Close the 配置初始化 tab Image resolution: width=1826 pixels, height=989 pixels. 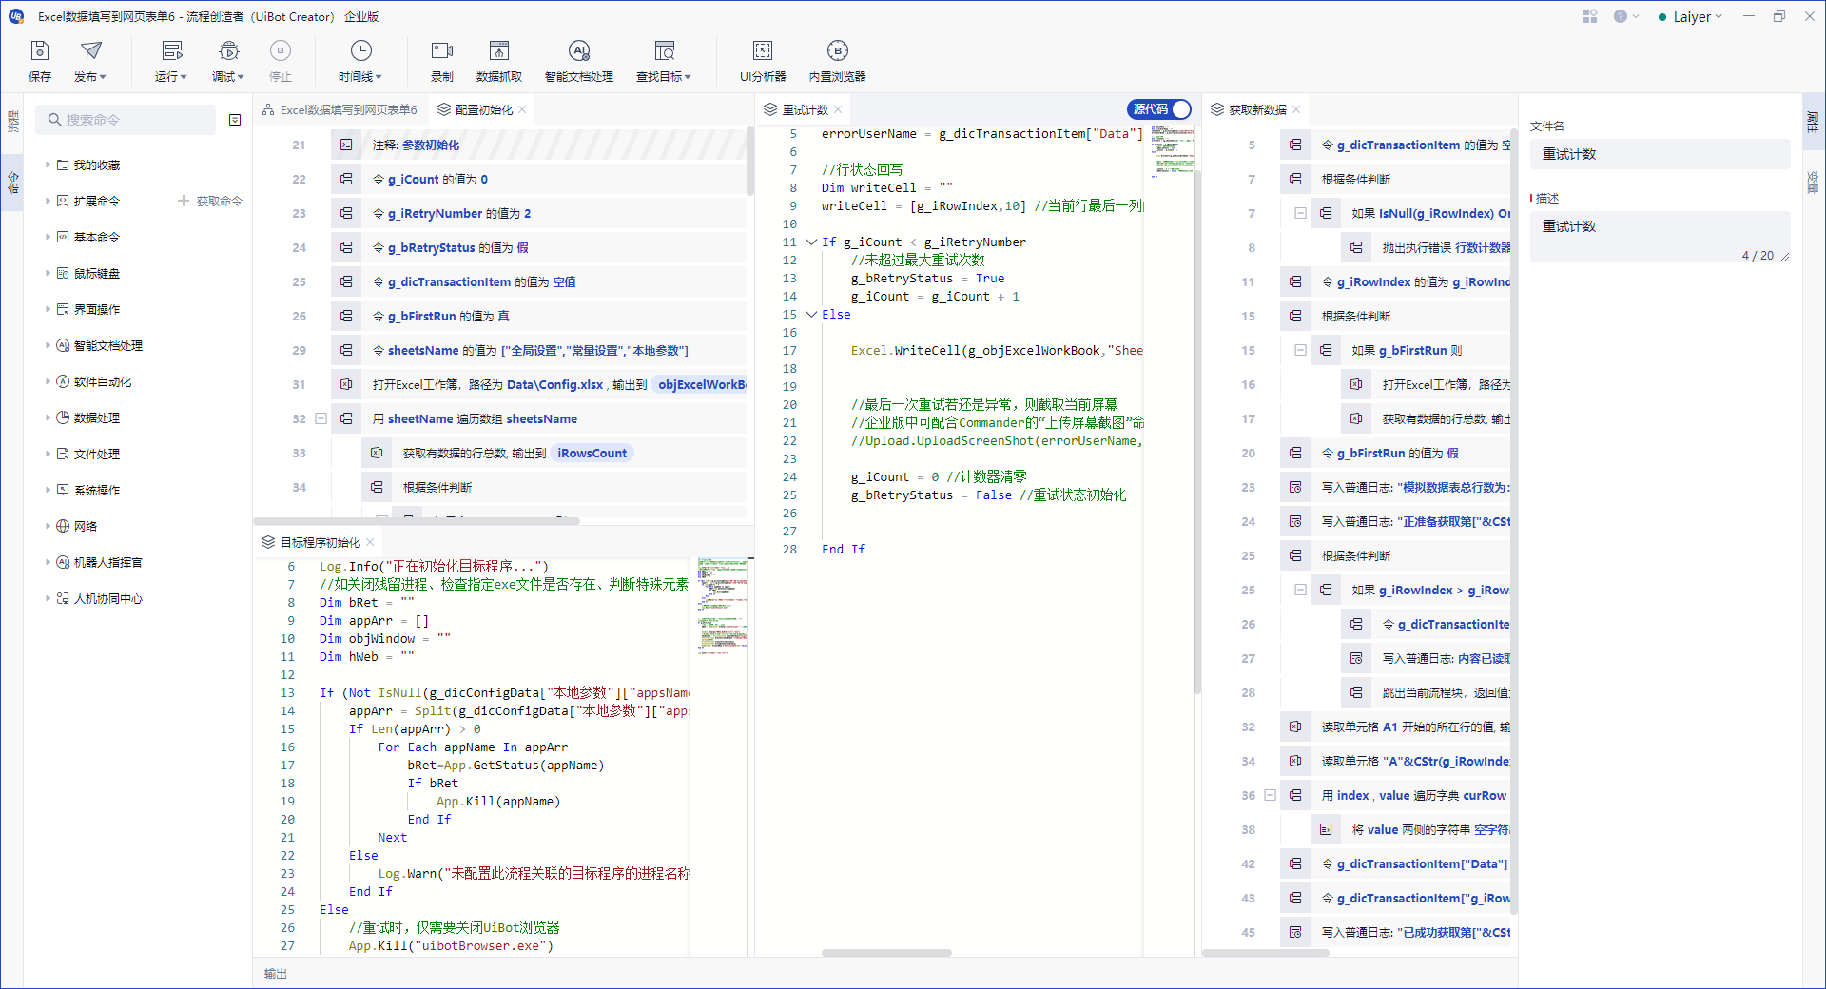point(523,109)
